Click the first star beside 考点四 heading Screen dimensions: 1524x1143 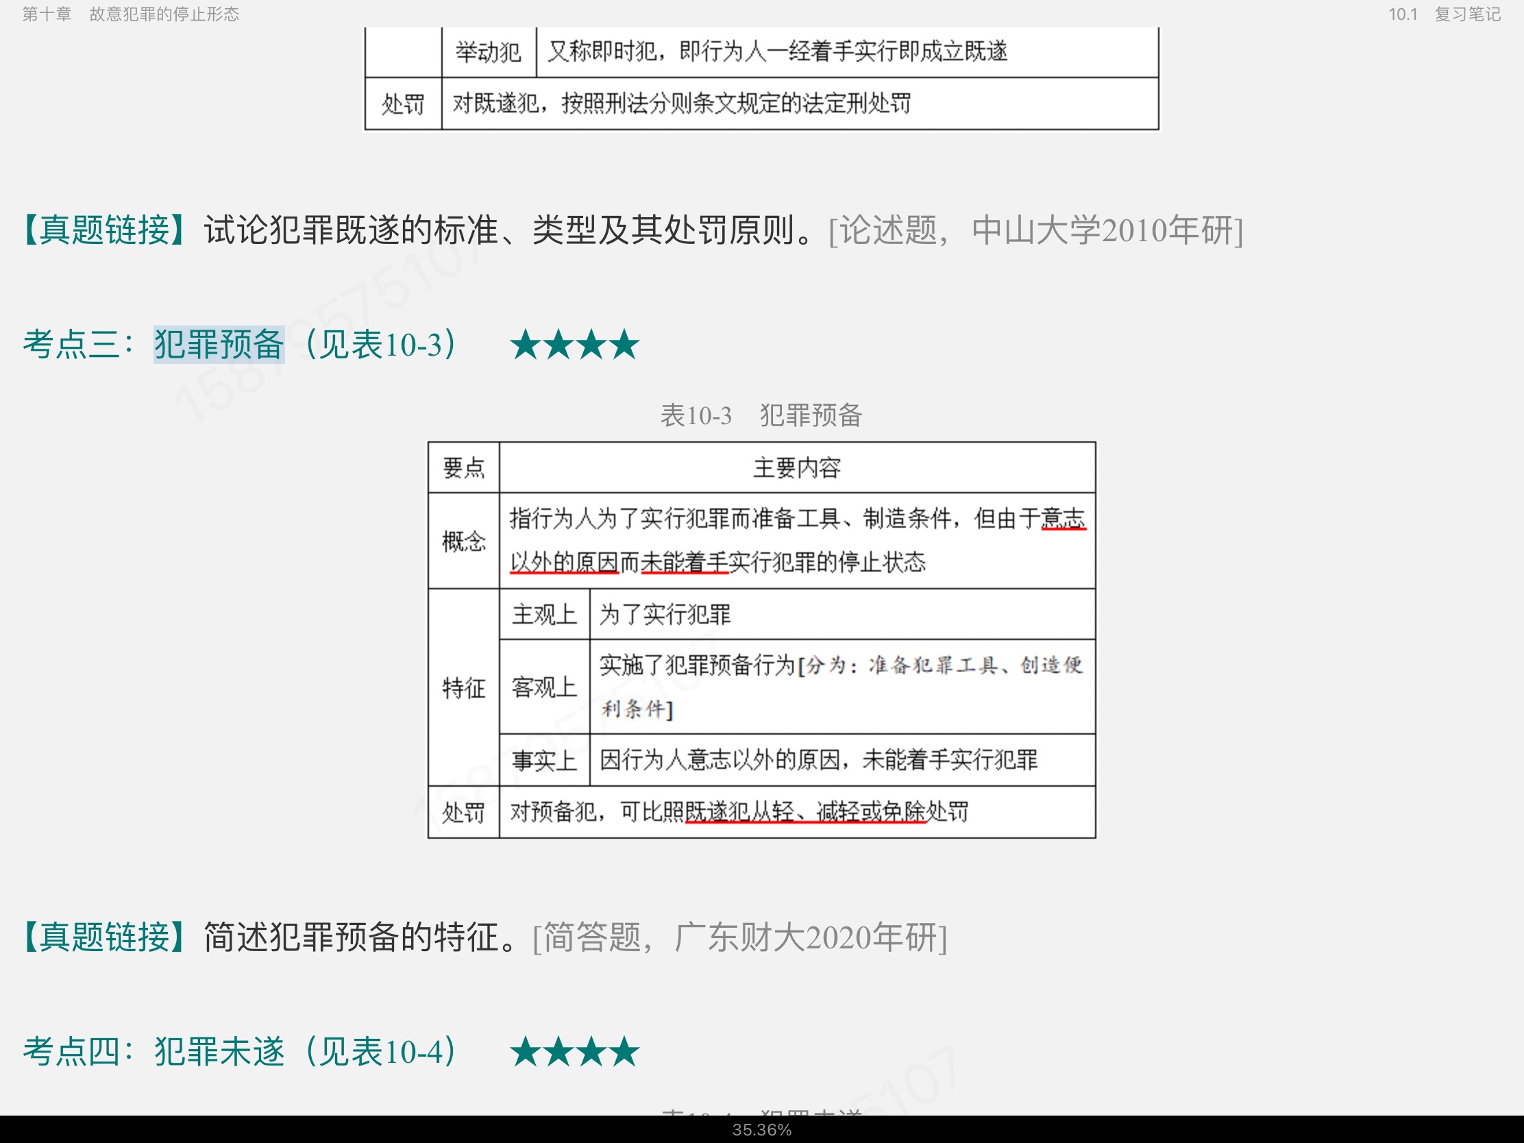(x=526, y=1052)
